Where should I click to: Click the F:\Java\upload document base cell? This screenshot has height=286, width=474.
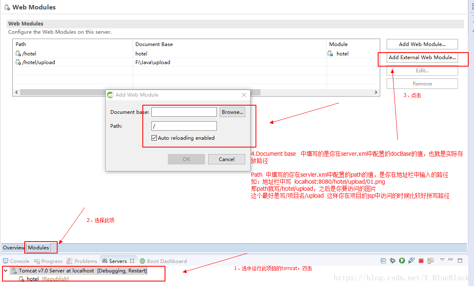[x=153, y=62]
